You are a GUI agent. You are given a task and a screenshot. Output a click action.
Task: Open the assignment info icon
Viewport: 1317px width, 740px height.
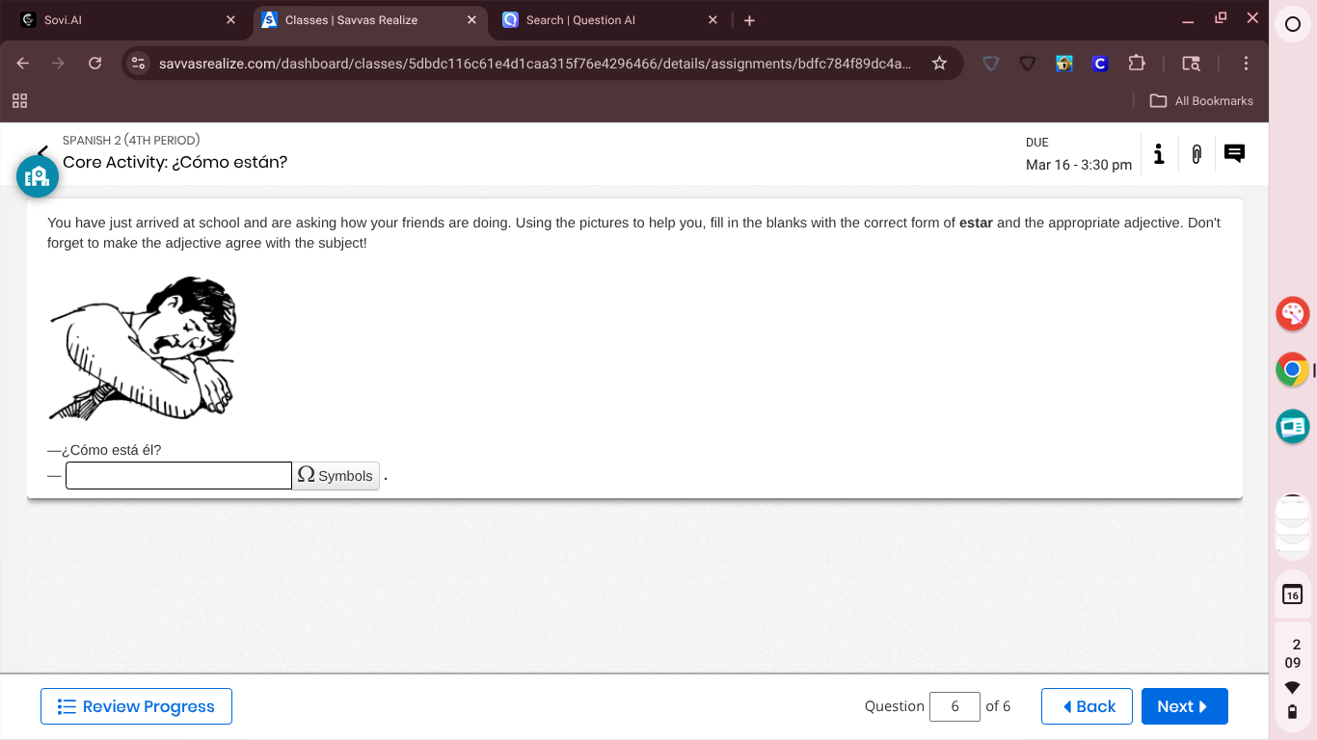[1159, 154]
